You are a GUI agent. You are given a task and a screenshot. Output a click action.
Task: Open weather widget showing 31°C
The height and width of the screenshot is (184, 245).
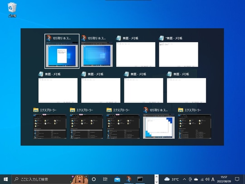click(x=171, y=179)
